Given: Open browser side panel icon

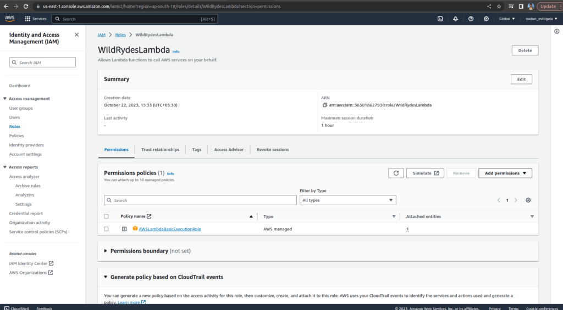Looking at the screenshot, I should [x=521, y=6].
